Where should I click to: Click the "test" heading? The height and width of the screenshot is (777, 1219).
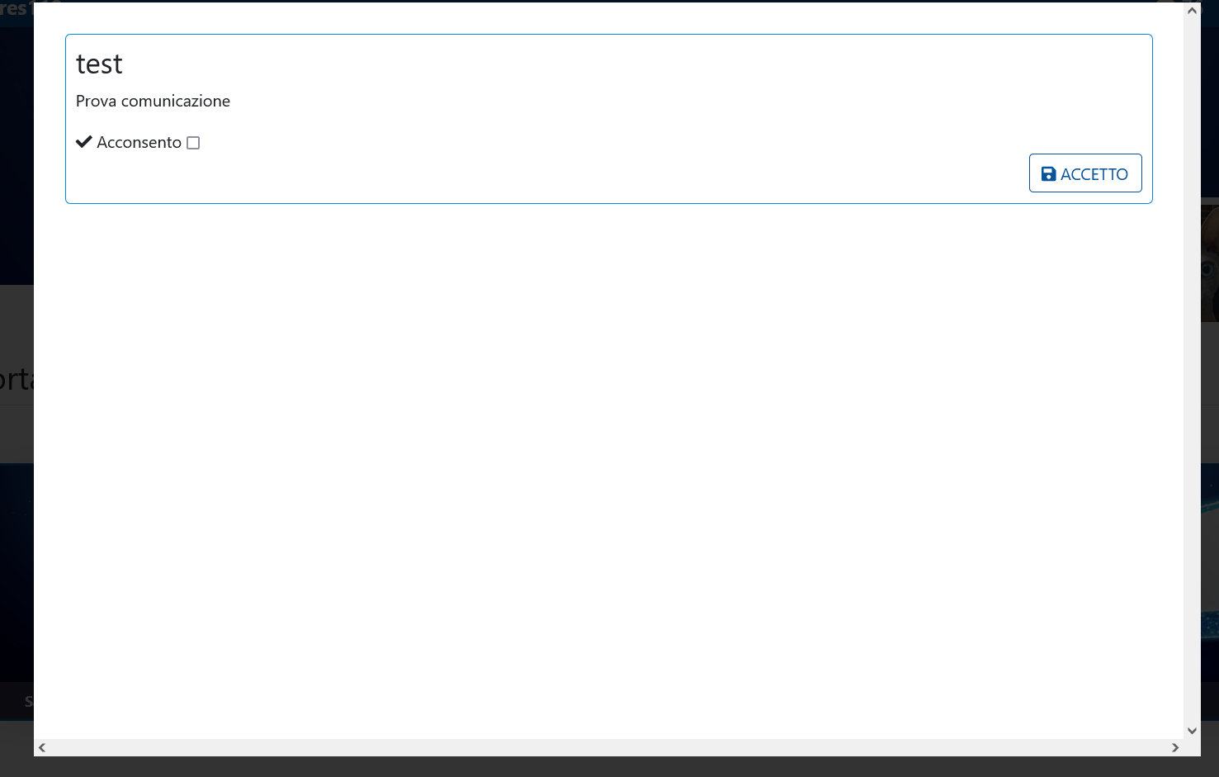click(x=99, y=64)
